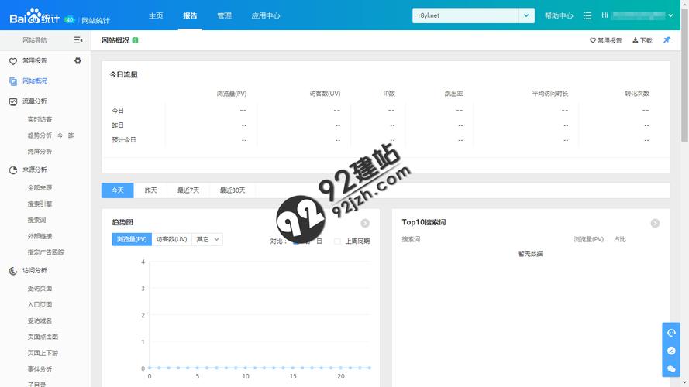Open 搜索引擎 in the sidebar

coord(40,204)
